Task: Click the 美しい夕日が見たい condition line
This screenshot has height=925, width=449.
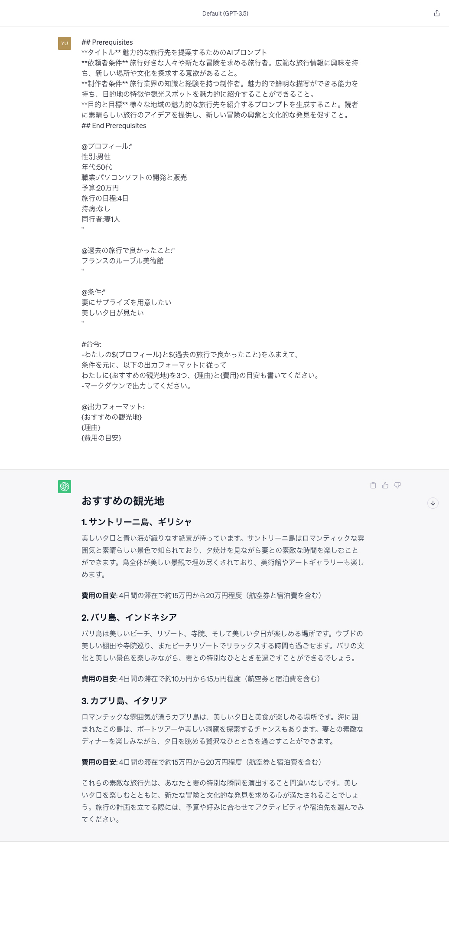Action: point(113,313)
